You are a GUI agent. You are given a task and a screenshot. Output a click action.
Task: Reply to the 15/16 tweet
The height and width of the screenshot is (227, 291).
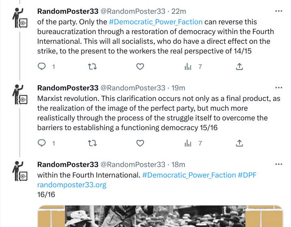[42, 143]
